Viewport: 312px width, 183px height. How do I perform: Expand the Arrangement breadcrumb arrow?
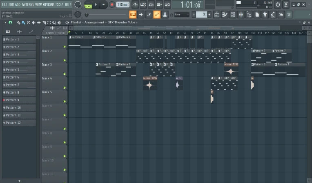pyautogui.click(x=106, y=22)
